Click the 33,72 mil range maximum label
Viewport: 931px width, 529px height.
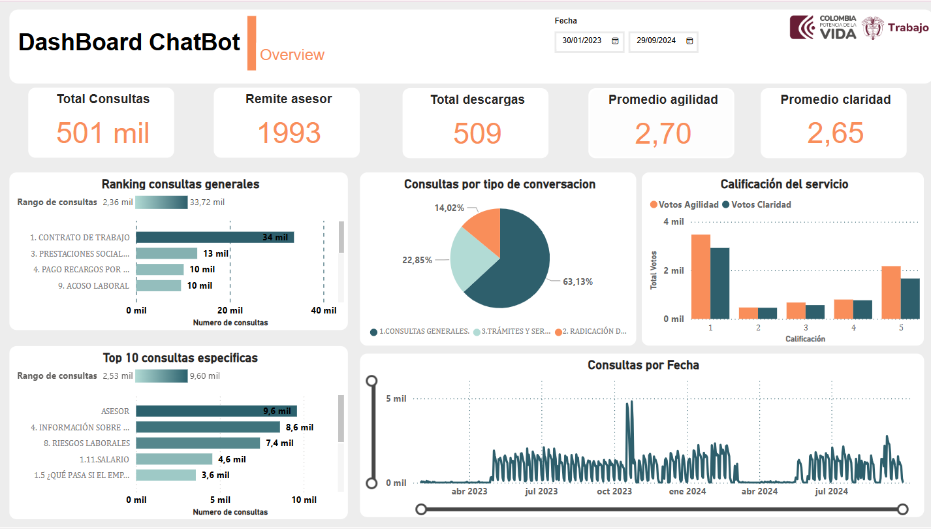click(x=207, y=202)
